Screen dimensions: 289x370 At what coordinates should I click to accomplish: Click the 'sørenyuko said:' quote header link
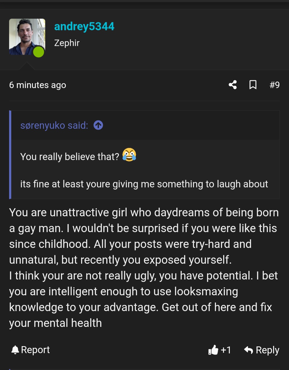tap(54, 125)
